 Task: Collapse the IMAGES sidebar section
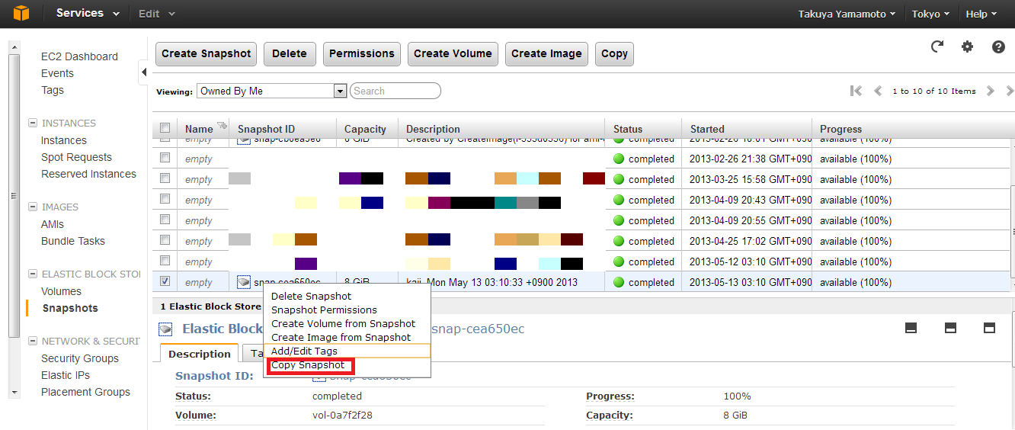[x=33, y=207]
